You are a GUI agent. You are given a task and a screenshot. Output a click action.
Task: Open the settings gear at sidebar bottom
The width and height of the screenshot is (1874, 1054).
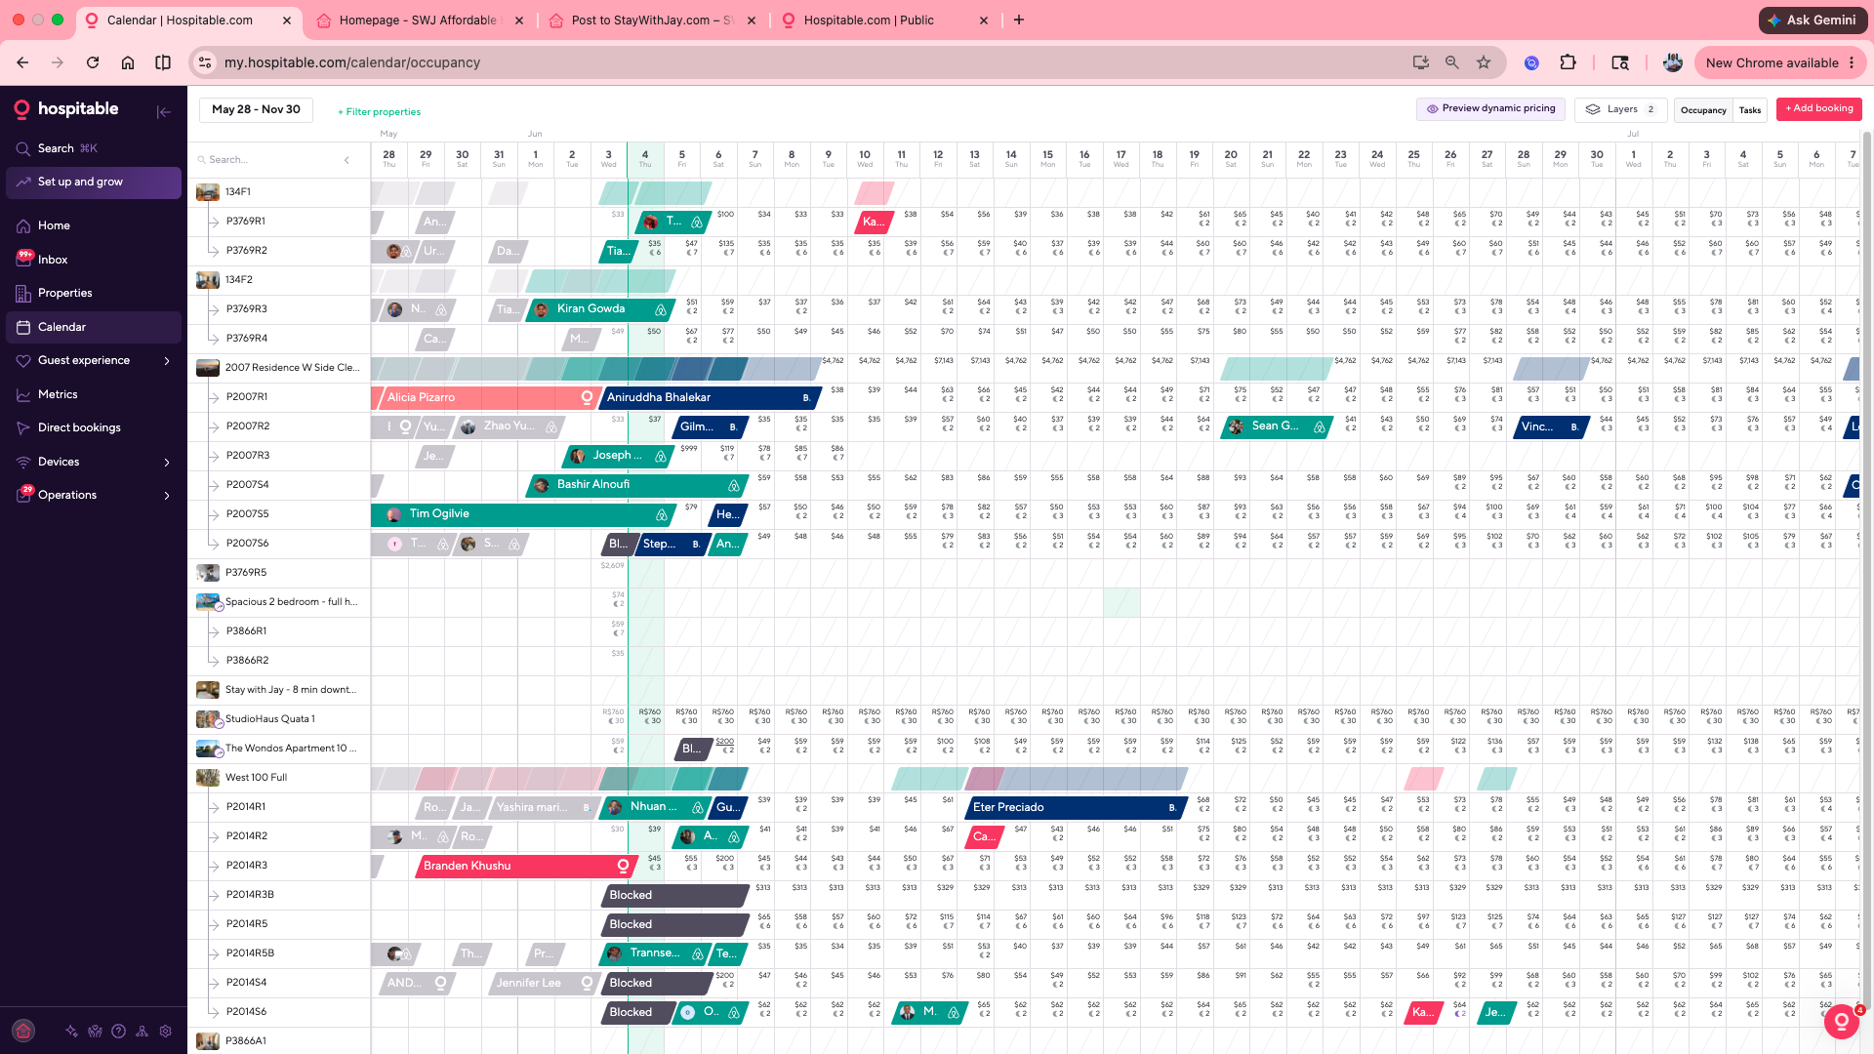coord(165,1031)
